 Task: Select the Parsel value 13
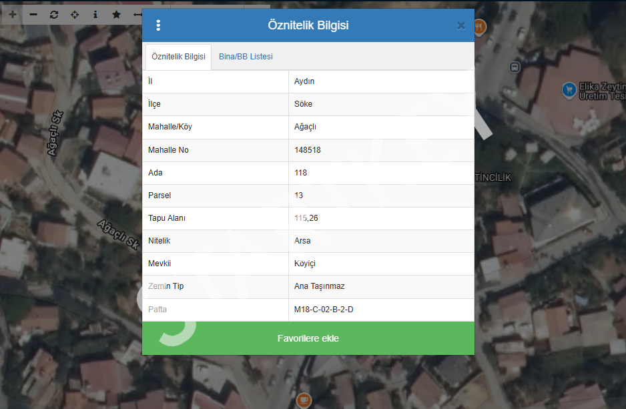point(298,195)
